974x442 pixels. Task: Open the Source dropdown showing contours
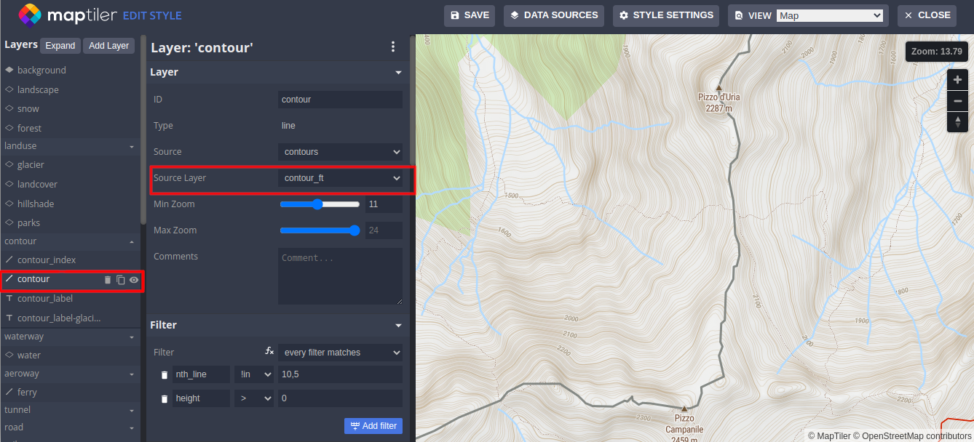pos(339,152)
